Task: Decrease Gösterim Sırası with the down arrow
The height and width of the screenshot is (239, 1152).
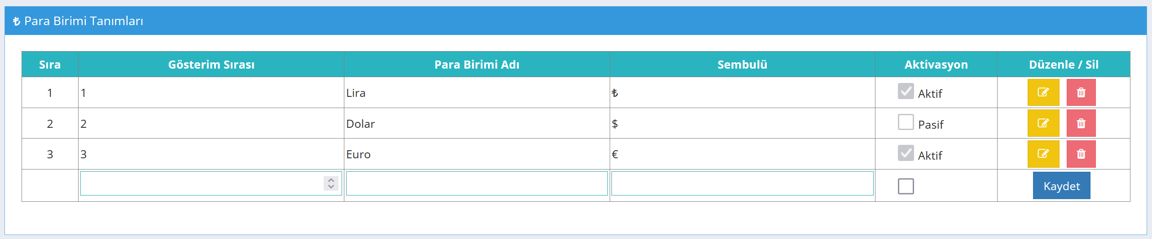Action: tap(331, 187)
